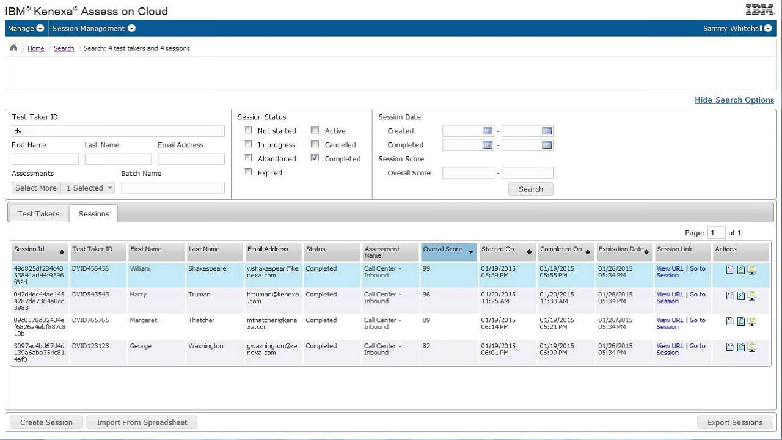Open the 1 Selected assessments dropdown
Screen dimensions: 782x440
click(x=89, y=188)
